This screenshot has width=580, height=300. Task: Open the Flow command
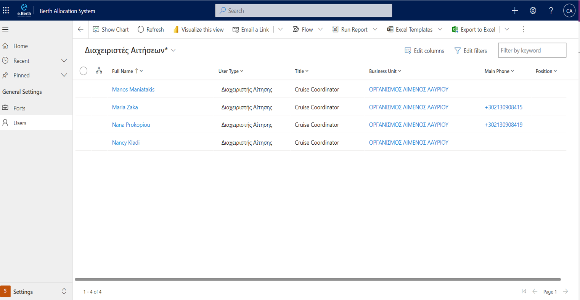[x=303, y=29]
